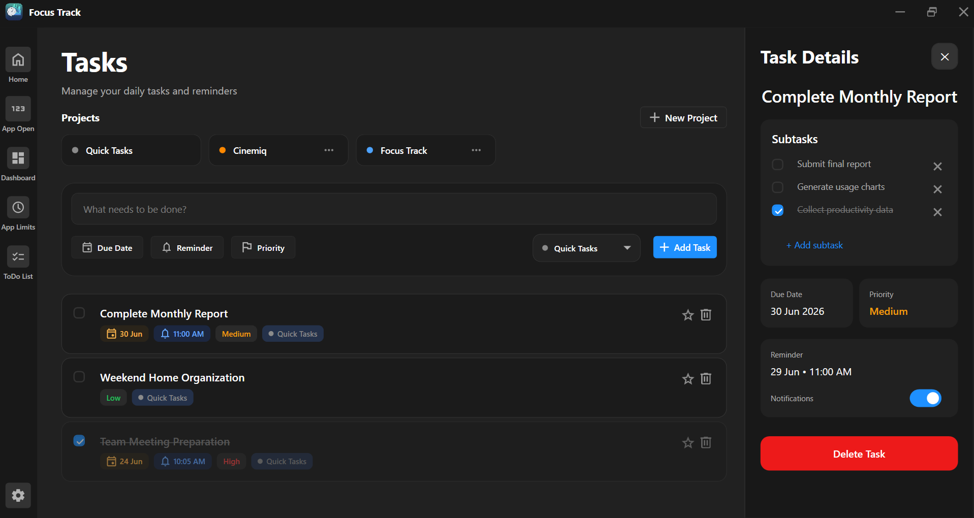Click Quick Tasks tag on Monthly Report task

(293, 334)
